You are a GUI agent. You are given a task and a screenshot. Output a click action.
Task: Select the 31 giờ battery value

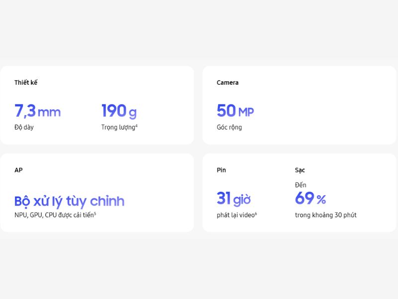click(233, 199)
